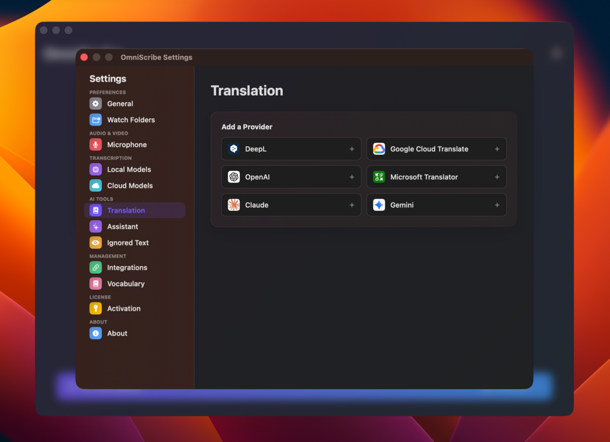Screen dimensions: 610x442
Task: Open Watch Folders settings label
Action: (x=131, y=120)
